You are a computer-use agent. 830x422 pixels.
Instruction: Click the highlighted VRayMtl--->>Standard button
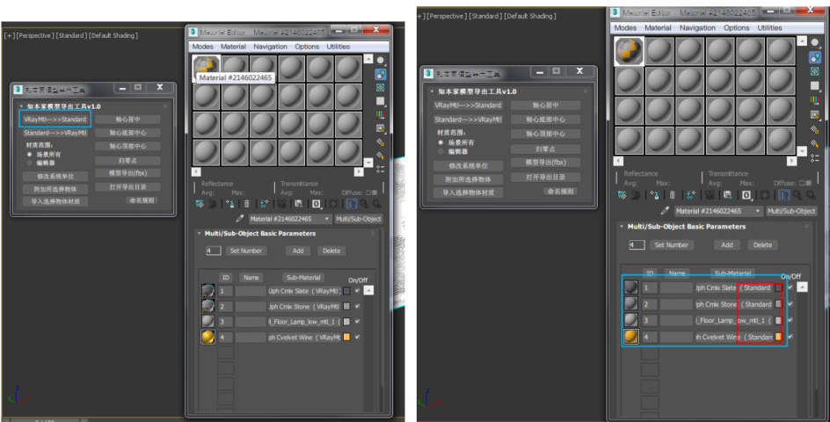pos(55,119)
